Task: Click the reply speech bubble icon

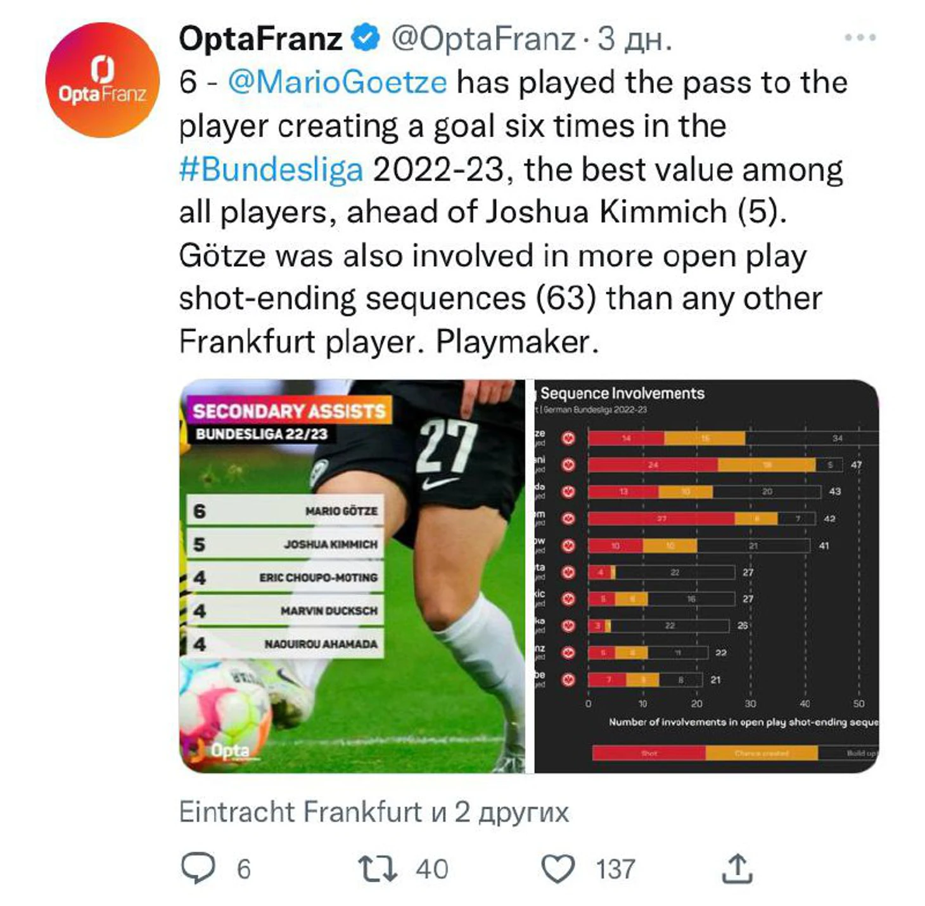Action: point(198,868)
